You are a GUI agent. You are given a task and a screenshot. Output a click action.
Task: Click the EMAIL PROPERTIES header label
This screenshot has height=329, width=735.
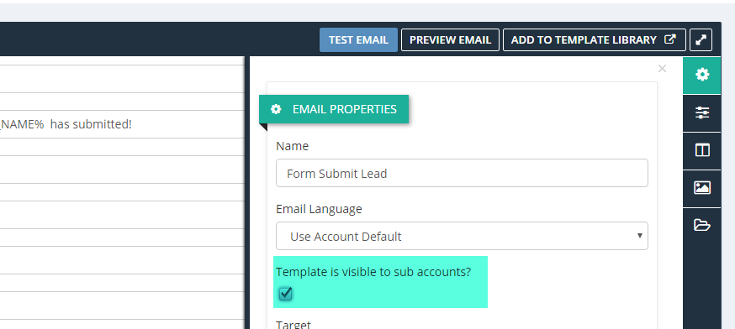tap(345, 109)
